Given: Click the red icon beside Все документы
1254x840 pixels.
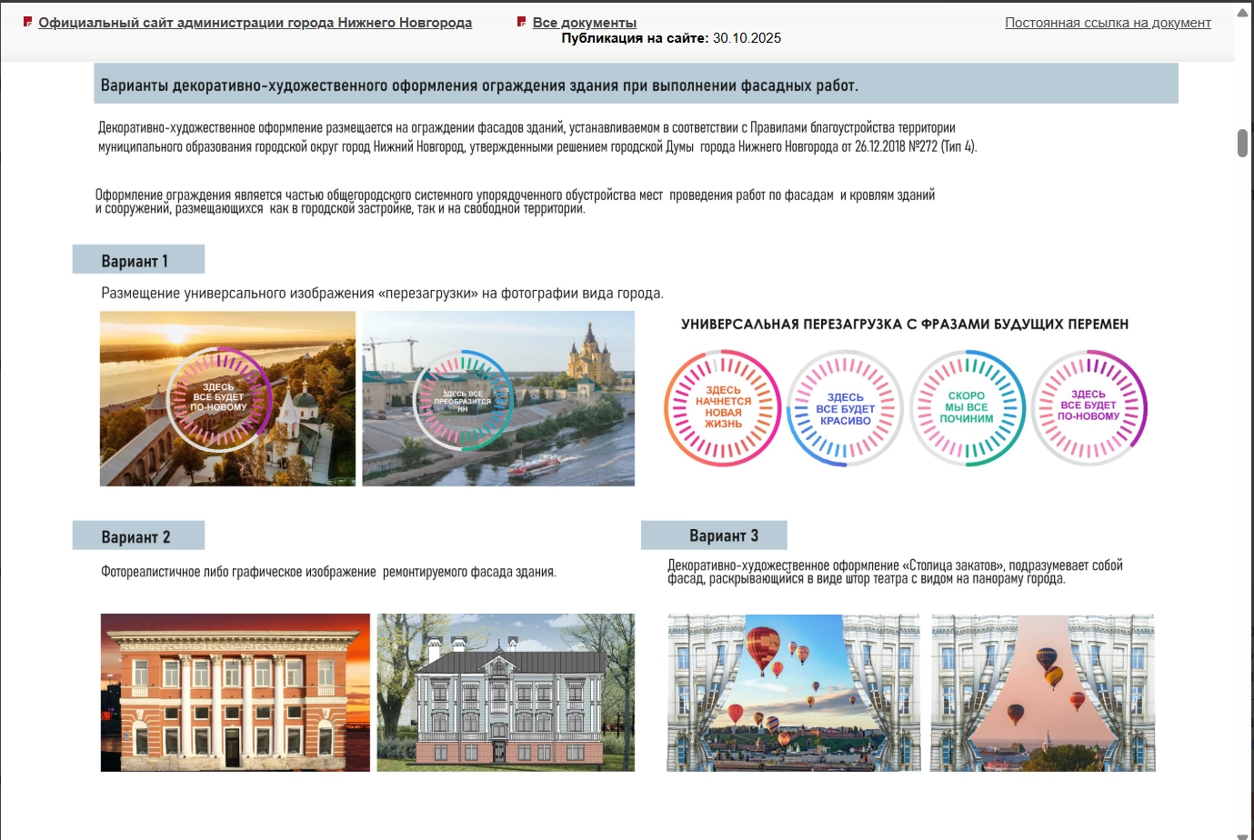Looking at the screenshot, I should 521,22.
